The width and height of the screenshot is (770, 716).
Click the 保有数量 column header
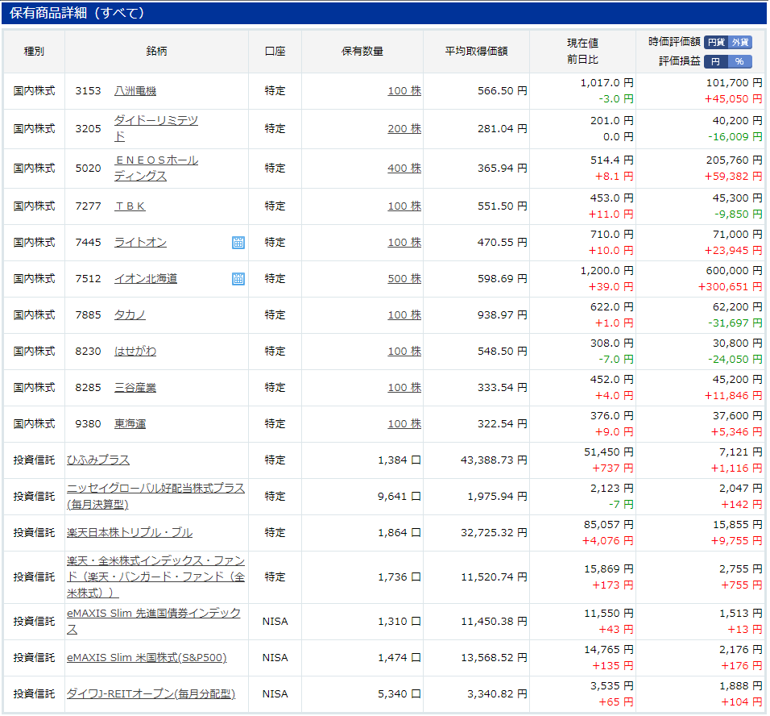[x=362, y=51]
